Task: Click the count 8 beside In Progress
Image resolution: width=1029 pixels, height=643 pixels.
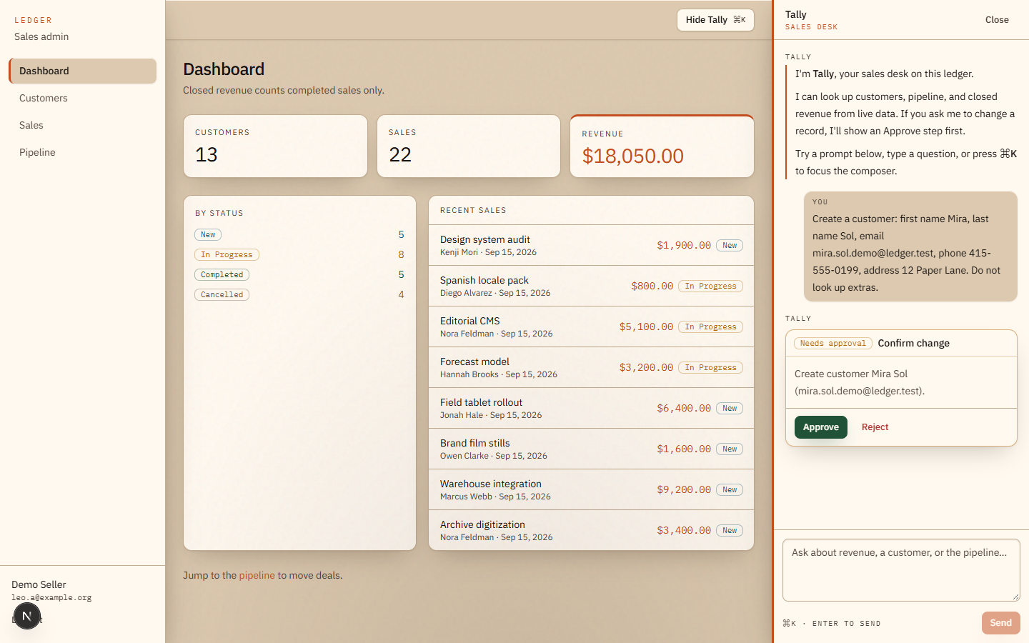Action: click(x=401, y=254)
